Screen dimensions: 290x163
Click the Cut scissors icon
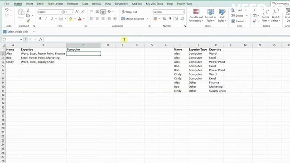click(x=28, y=10)
